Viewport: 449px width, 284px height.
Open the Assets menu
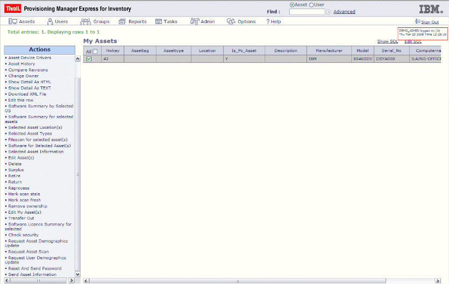click(x=27, y=21)
